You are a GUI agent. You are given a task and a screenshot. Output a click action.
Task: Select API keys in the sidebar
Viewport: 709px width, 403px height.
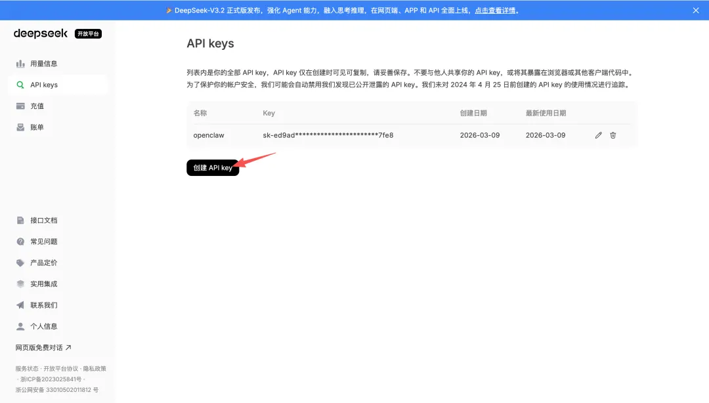pyautogui.click(x=58, y=85)
